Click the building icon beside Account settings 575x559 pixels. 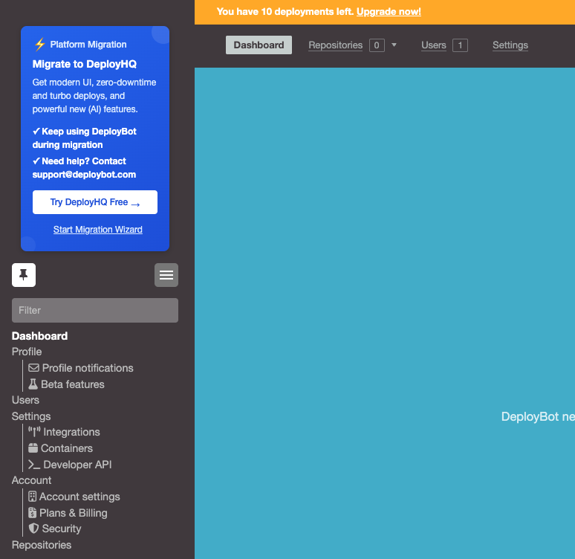[x=33, y=497]
